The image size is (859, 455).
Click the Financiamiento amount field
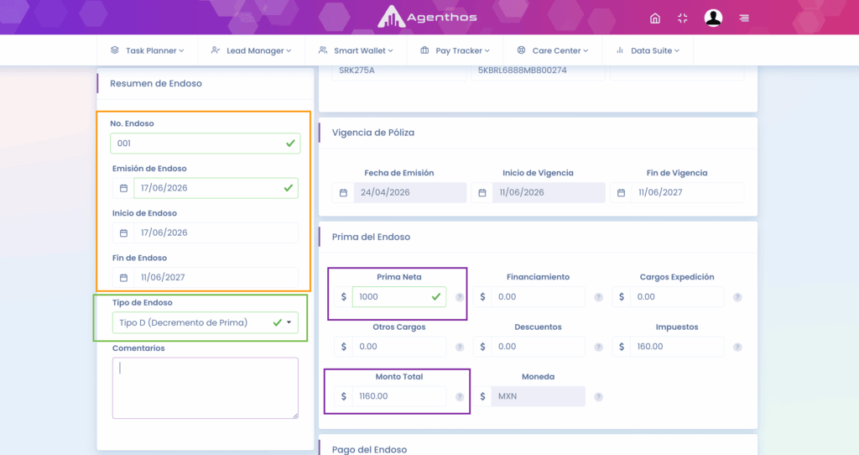[538, 296]
